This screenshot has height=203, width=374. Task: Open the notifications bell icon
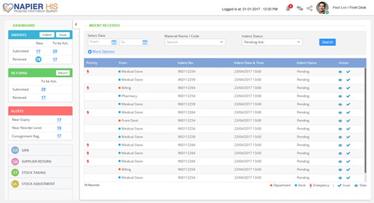pyautogui.click(x=288, y=8)
